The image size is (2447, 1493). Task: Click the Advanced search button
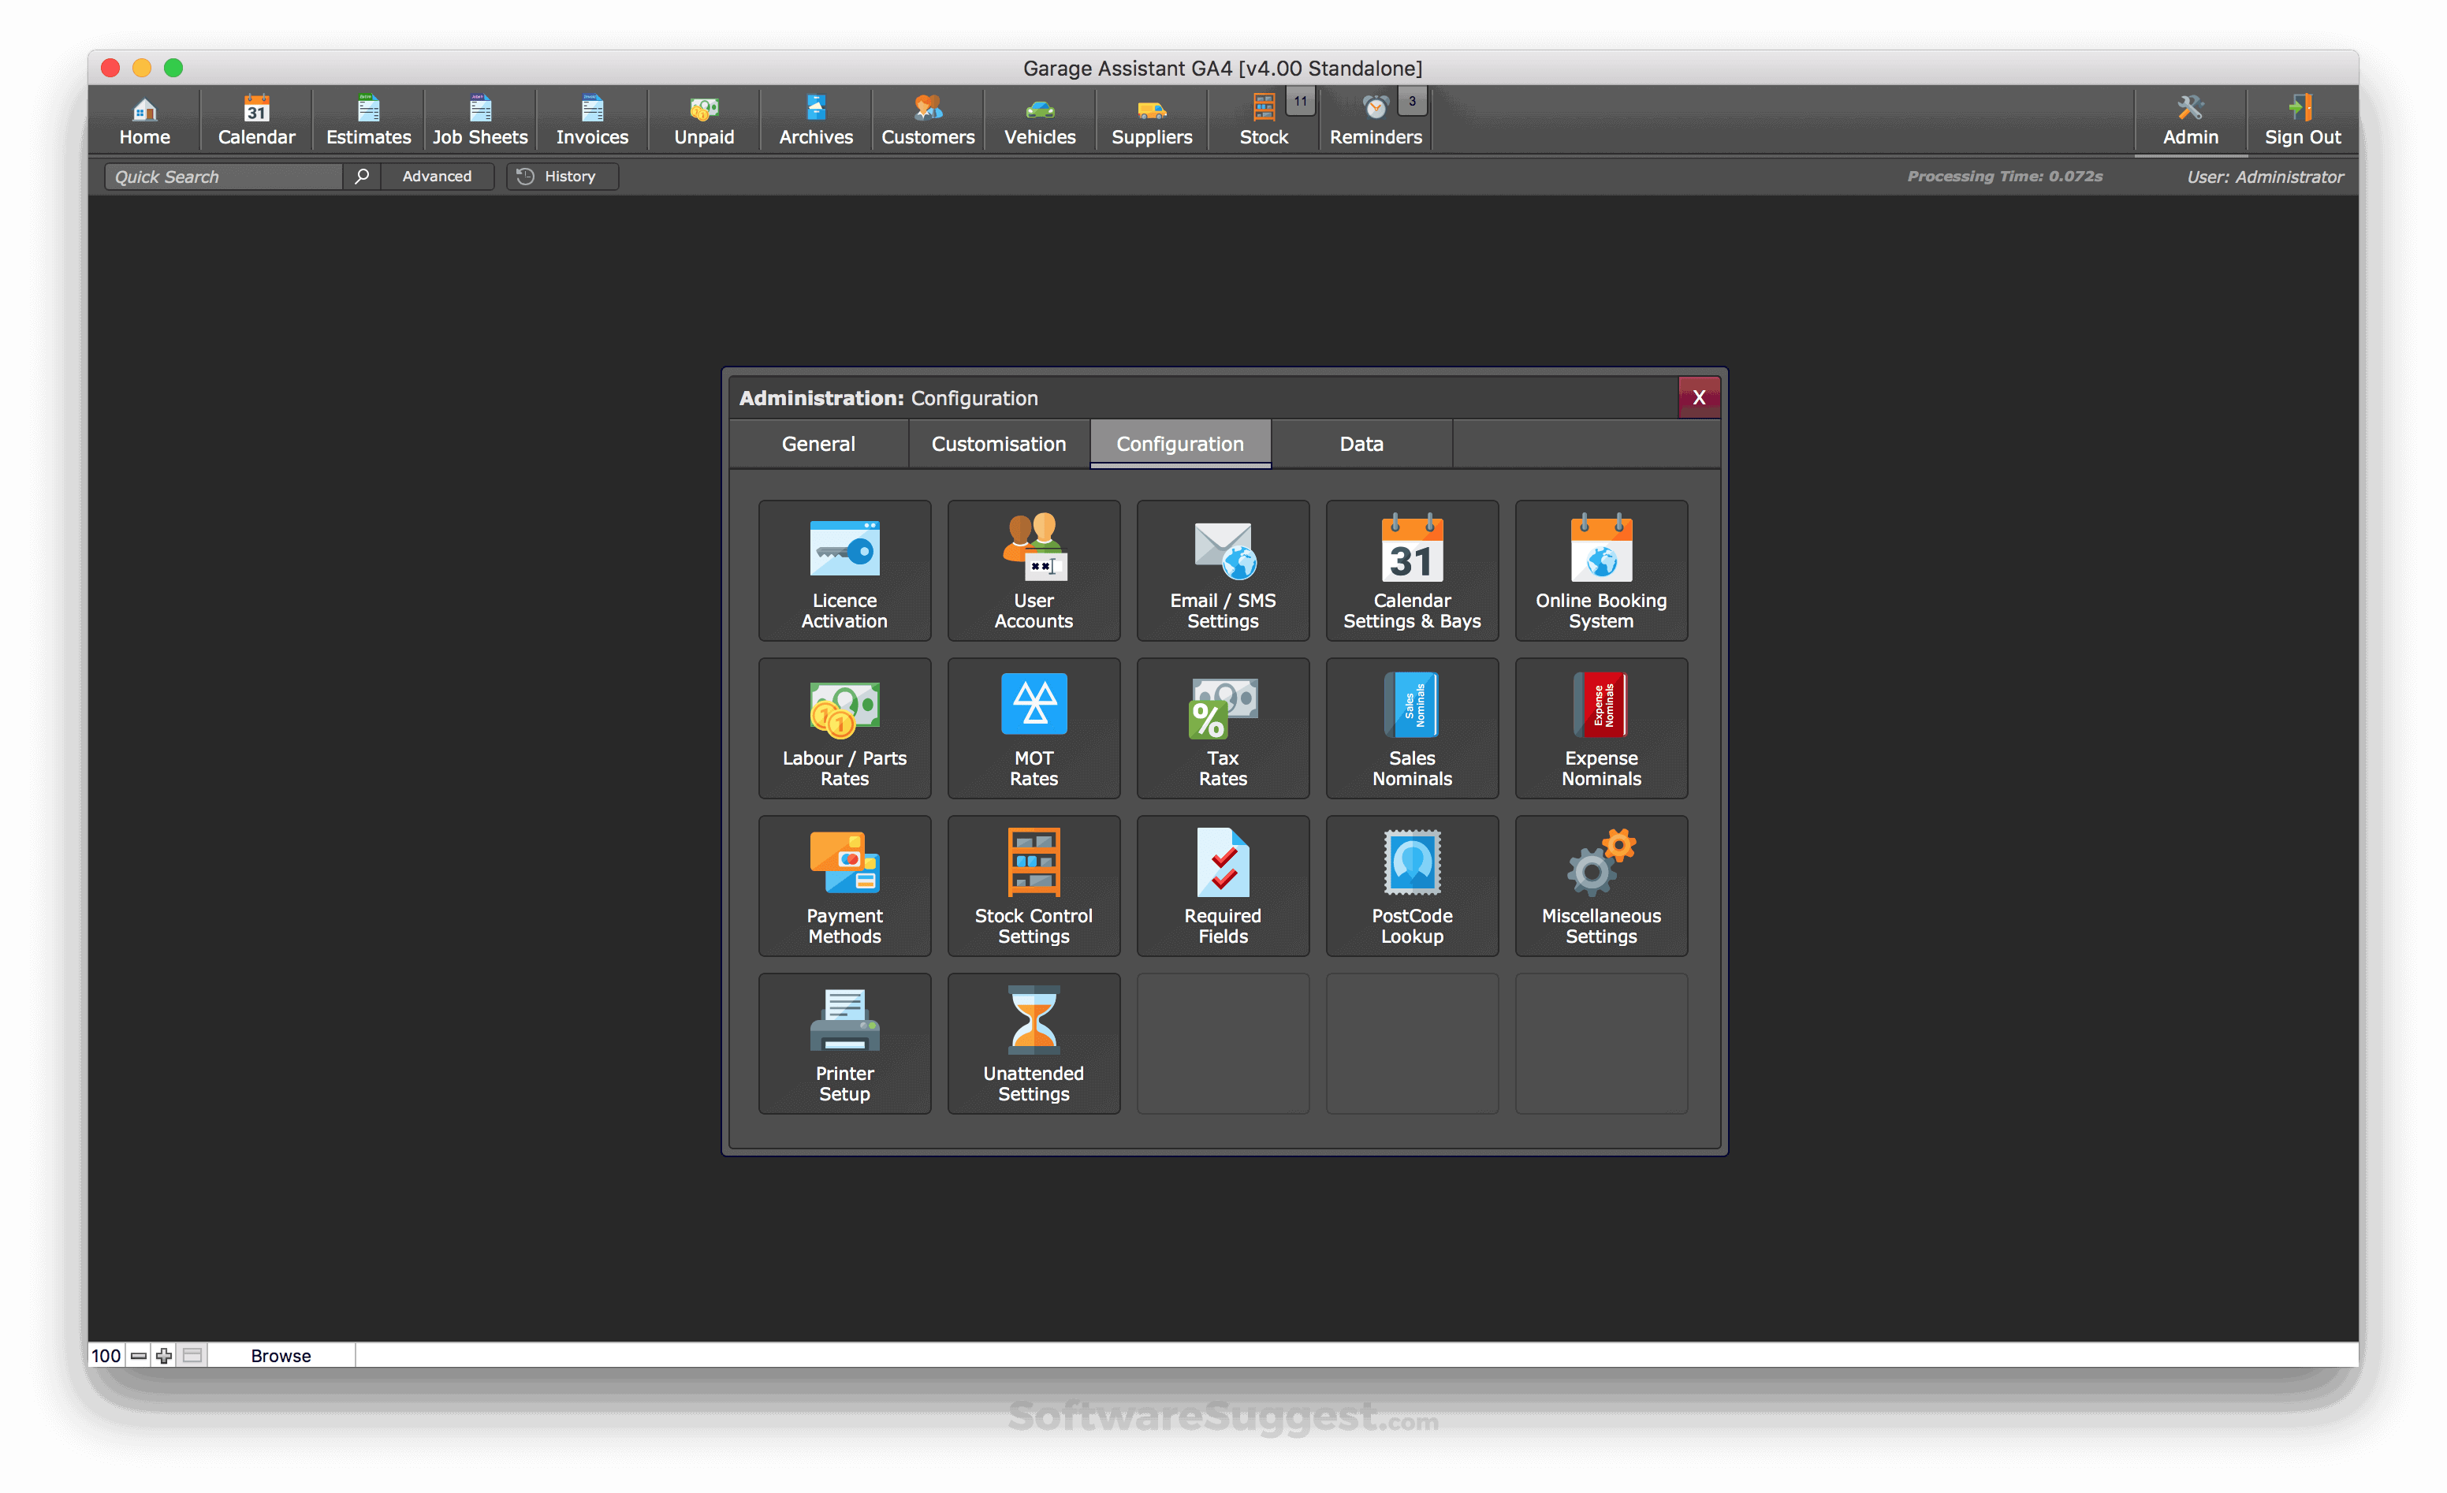[x=437, y=177]
